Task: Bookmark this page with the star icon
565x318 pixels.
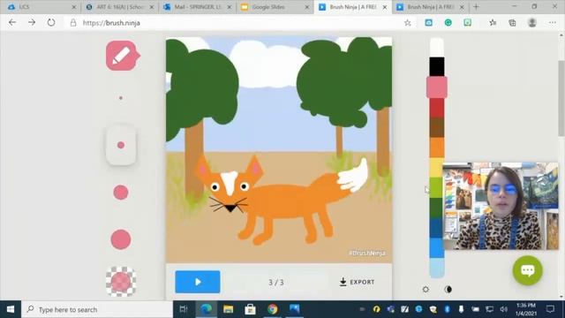Action: point(408,23)
